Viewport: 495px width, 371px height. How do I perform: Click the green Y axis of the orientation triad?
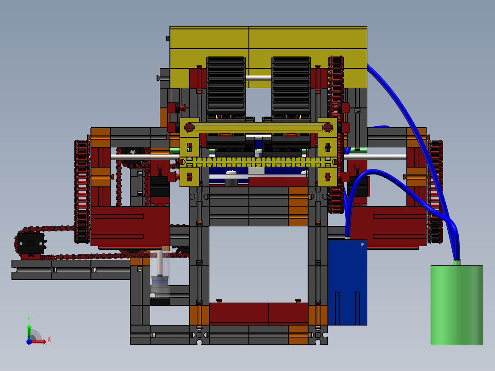[x=29, y=332]
